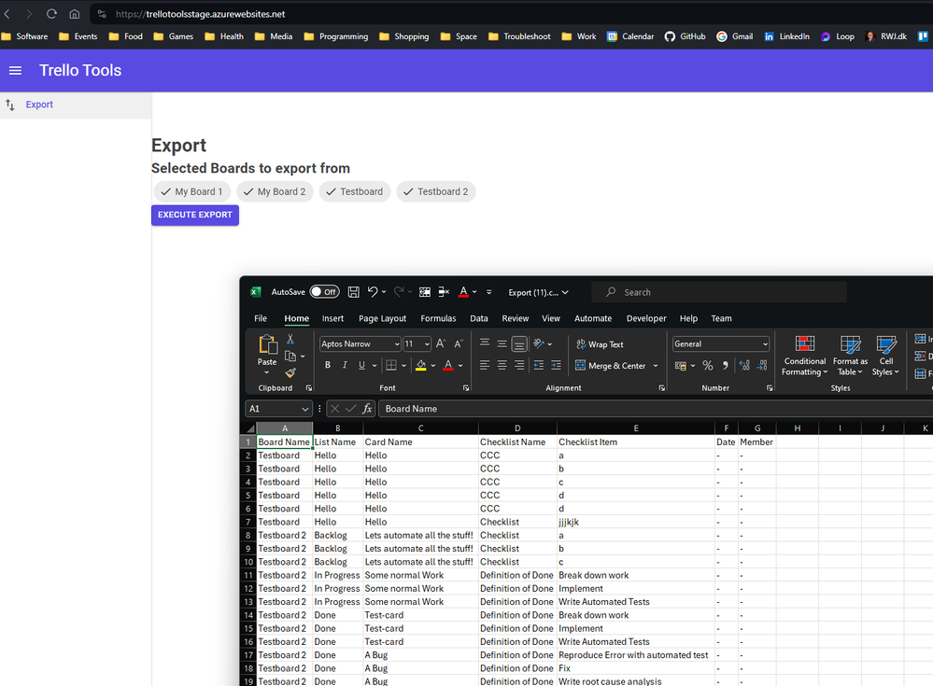This screenshot has height=686, width=933.
Task: Click Merge & Center button
Action: pyautogui.click(x=611, y=366)
